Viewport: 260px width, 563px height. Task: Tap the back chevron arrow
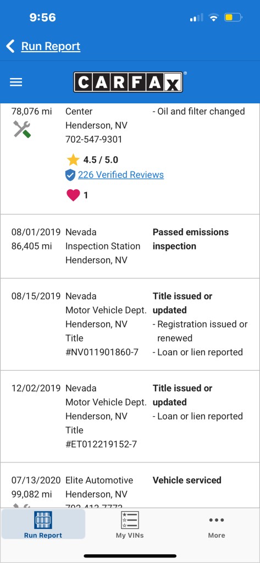pyautogui.click(x=10, y=46)
